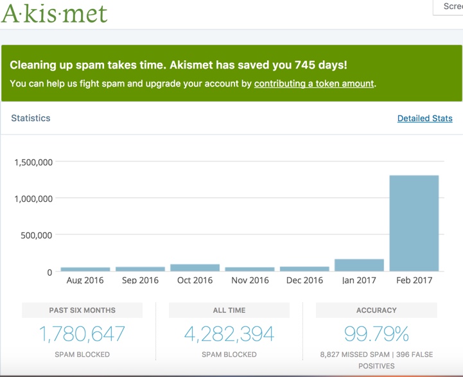Click the Accuracy header
Viewport: 463px width, 377px height.
(376, 310)
